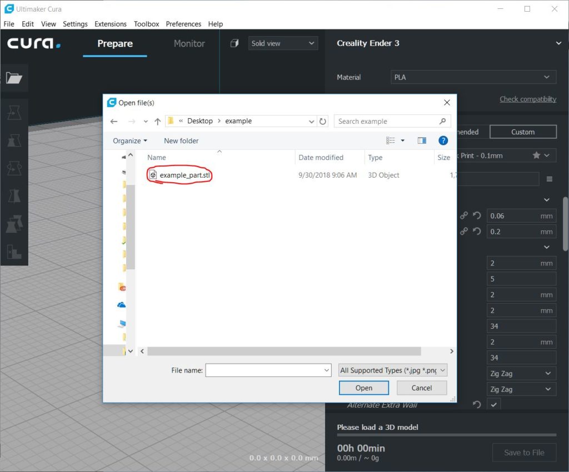Open the Settings menu
Image resolution: width=569 pixels, height=472 pixels.
[75, 24]
